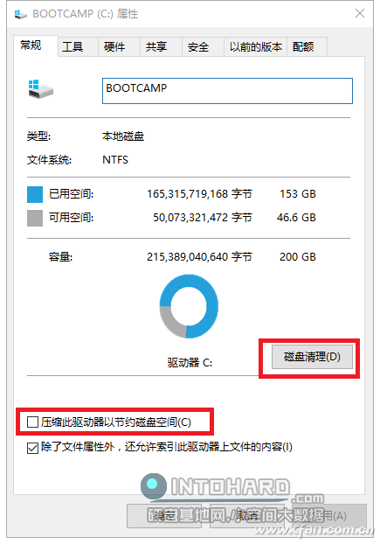Image resolution: width=380 pixels, height=544 pixels.
Task: Click the 可用空间 label
Action: click(72, 218)
